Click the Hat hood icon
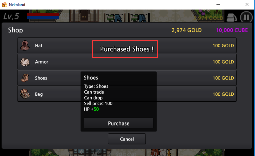 (x=25, y=45)
